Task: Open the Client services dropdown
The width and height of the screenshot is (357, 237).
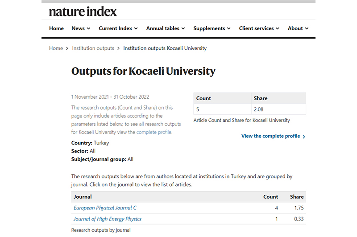Action: [259, 28]
